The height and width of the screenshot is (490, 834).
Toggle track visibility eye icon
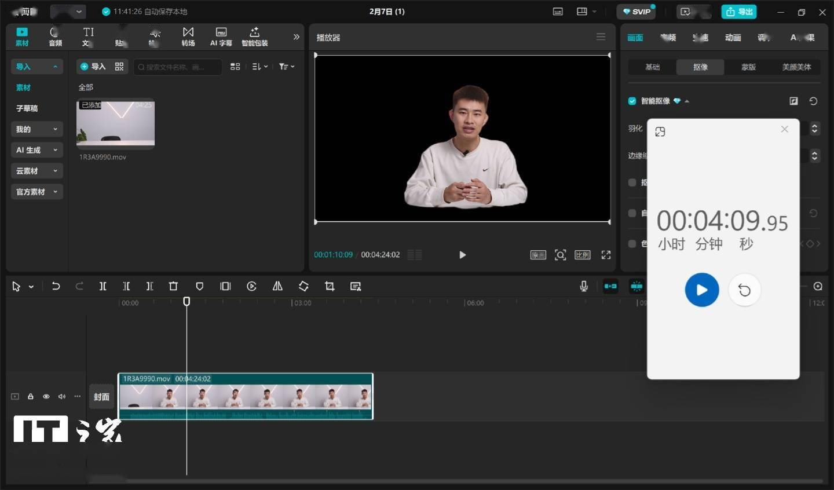46,397
